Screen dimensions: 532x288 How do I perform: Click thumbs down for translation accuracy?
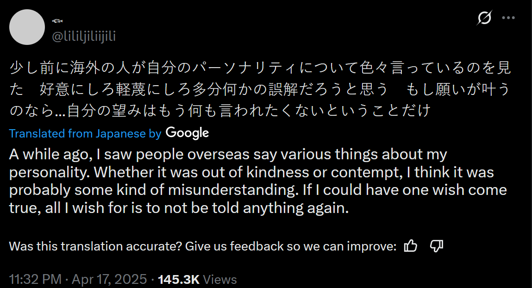[x=436, y=245]
